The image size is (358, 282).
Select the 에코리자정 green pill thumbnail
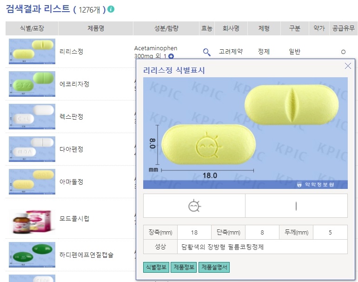[32, 84]
